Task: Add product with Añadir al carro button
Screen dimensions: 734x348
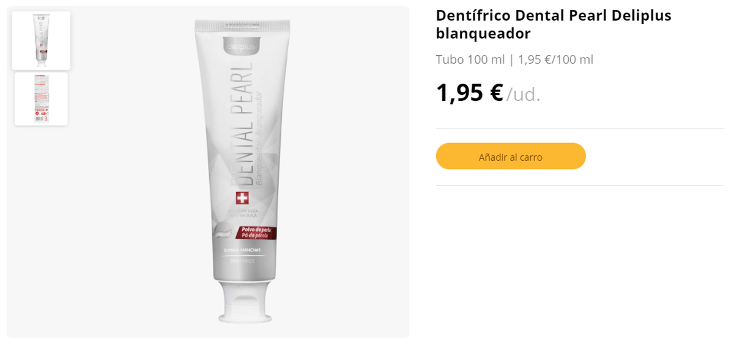Action: click(x=511, y=156)
